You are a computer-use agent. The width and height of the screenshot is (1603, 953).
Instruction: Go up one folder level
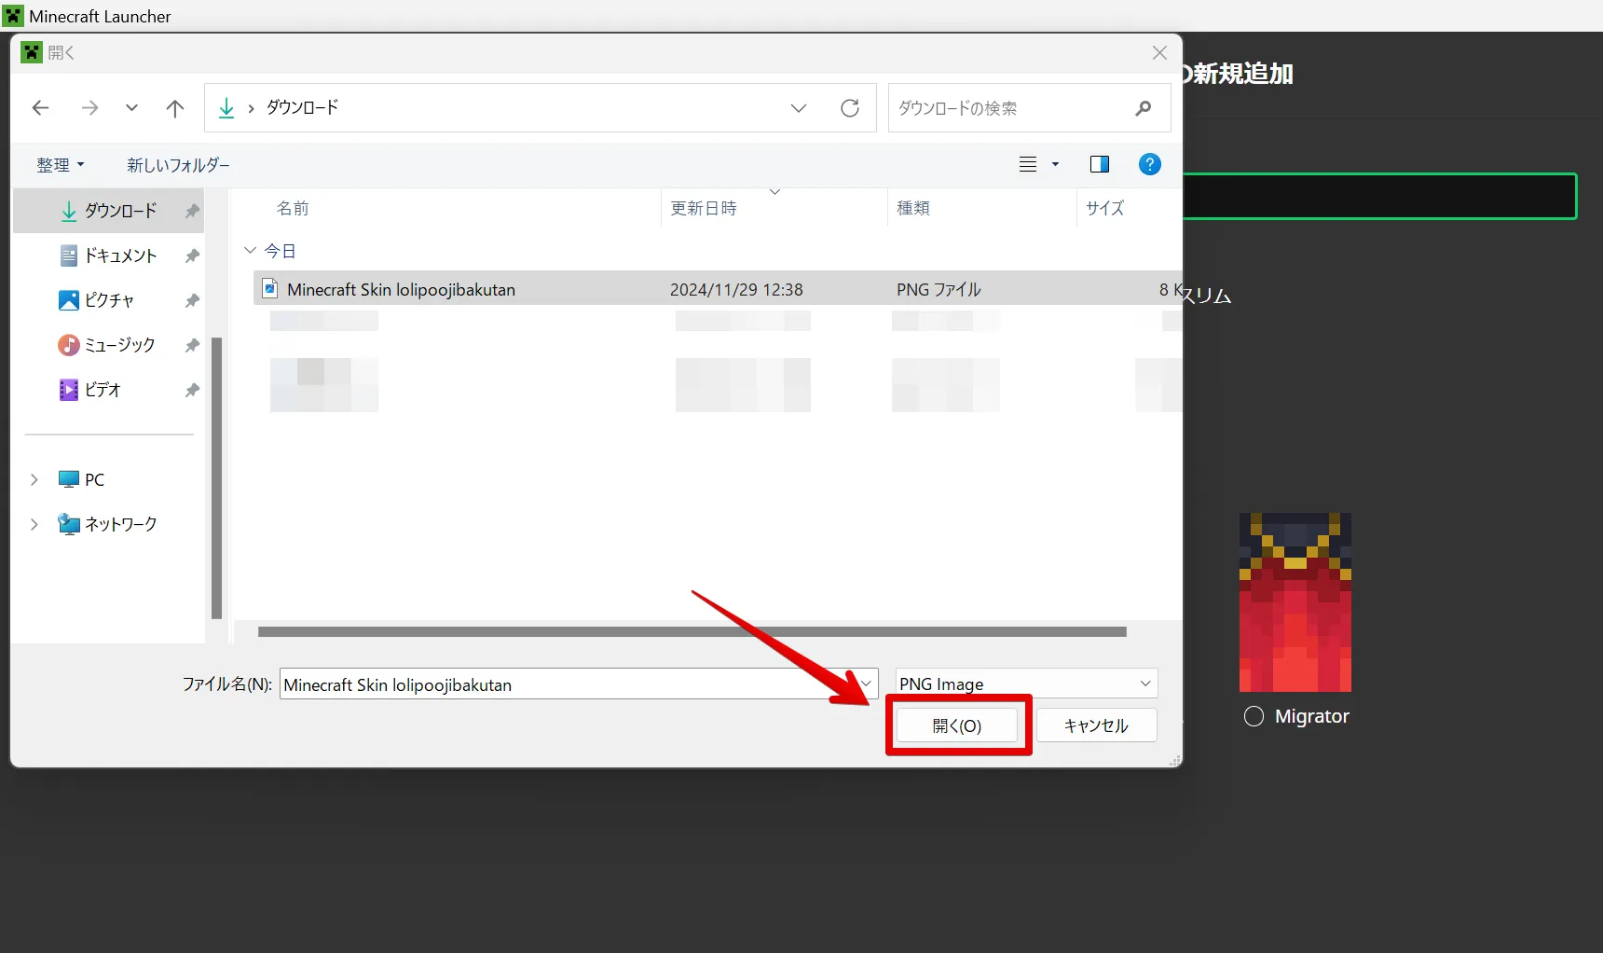click(x=174, y=108)
